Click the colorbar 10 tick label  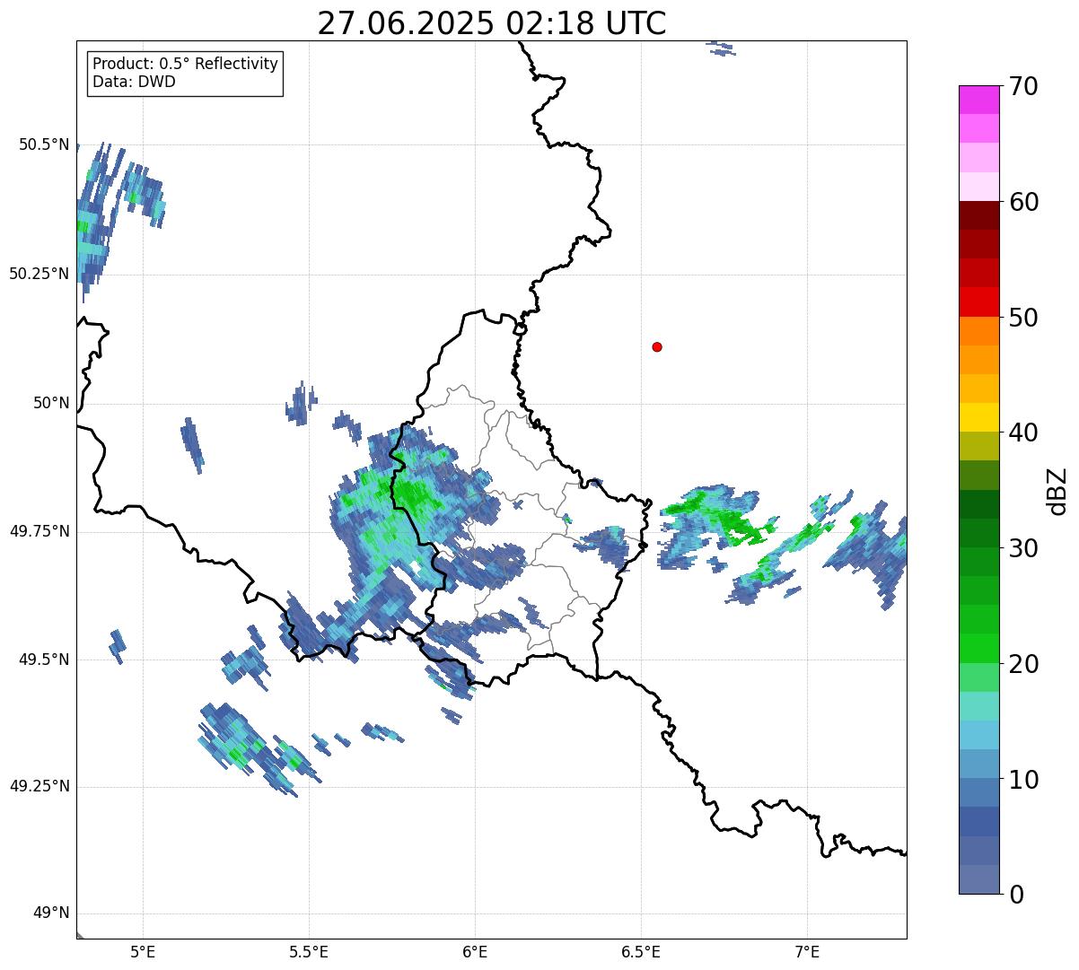coord(1023,779)
